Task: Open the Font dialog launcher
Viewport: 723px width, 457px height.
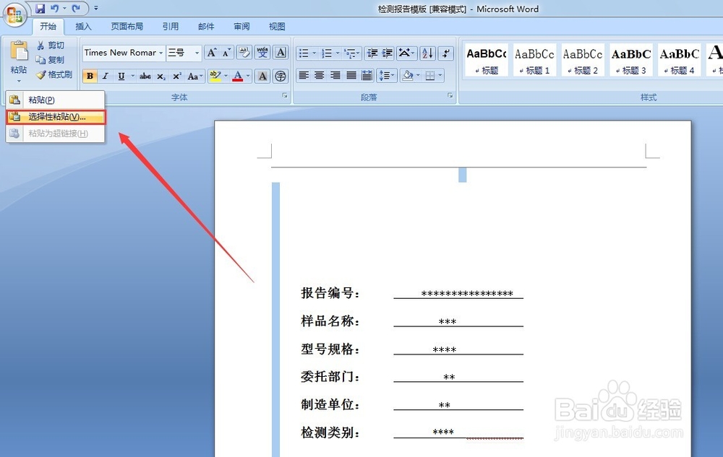Action: 285,96
